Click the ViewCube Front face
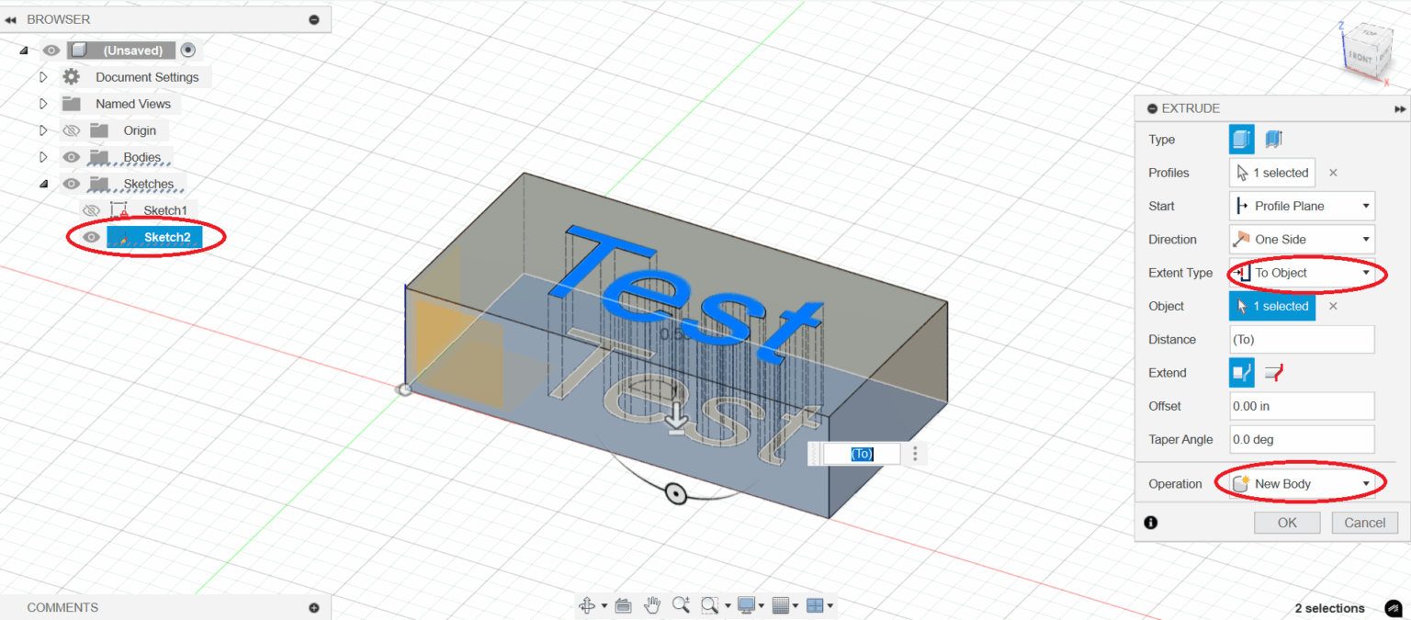1411x620 pixels. (1360, 57)
